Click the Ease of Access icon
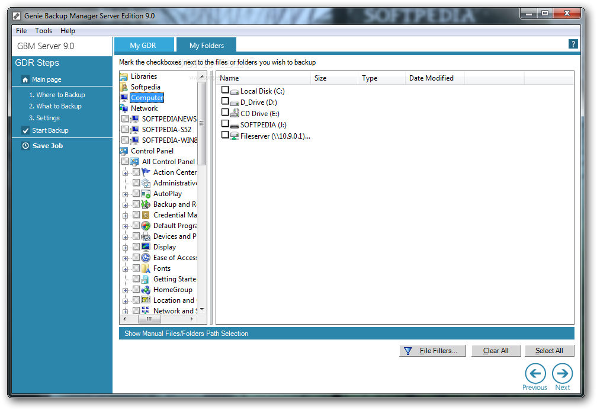 click(x=146, y=258)
